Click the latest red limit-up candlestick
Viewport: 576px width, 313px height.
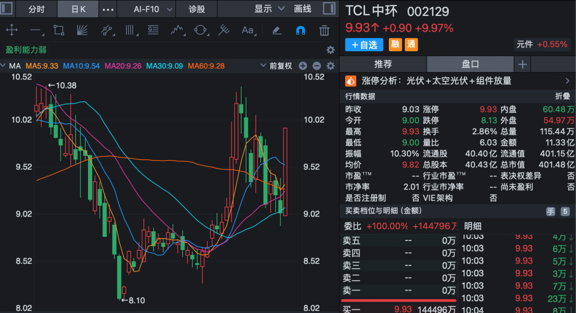(x=285, y=172)
